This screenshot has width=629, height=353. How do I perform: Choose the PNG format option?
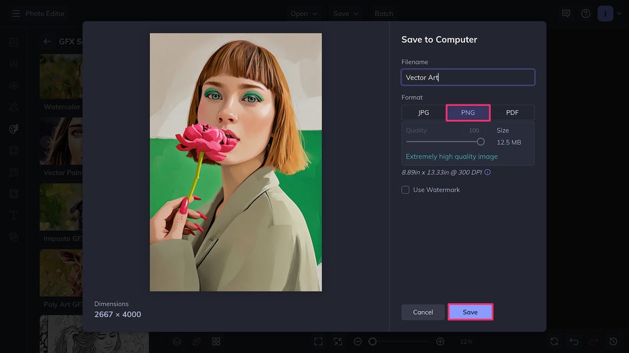click(x=468, y=113)
